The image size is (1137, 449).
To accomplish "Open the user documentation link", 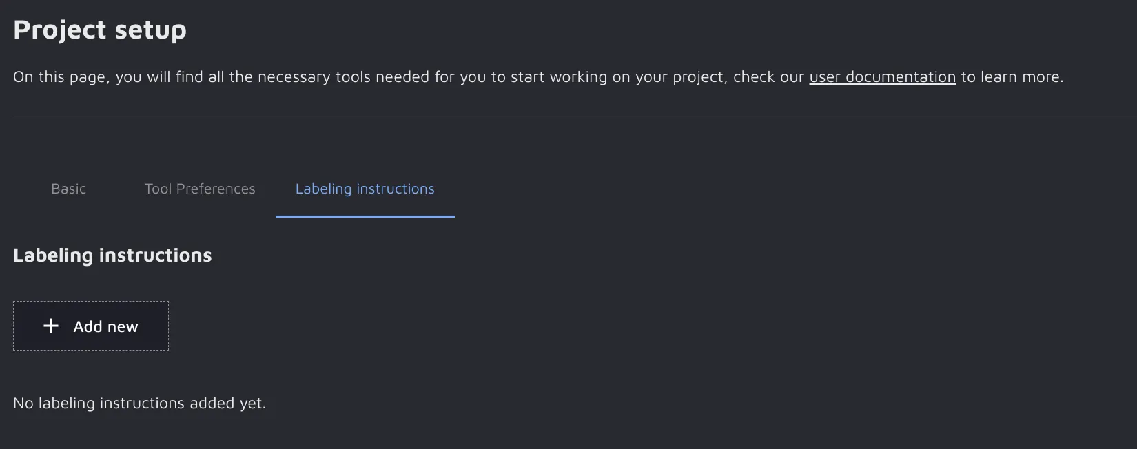I will click(882, 76).
